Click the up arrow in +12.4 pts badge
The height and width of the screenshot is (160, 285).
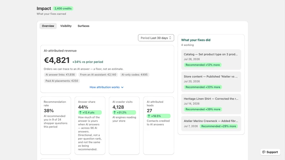coord(81,112)
